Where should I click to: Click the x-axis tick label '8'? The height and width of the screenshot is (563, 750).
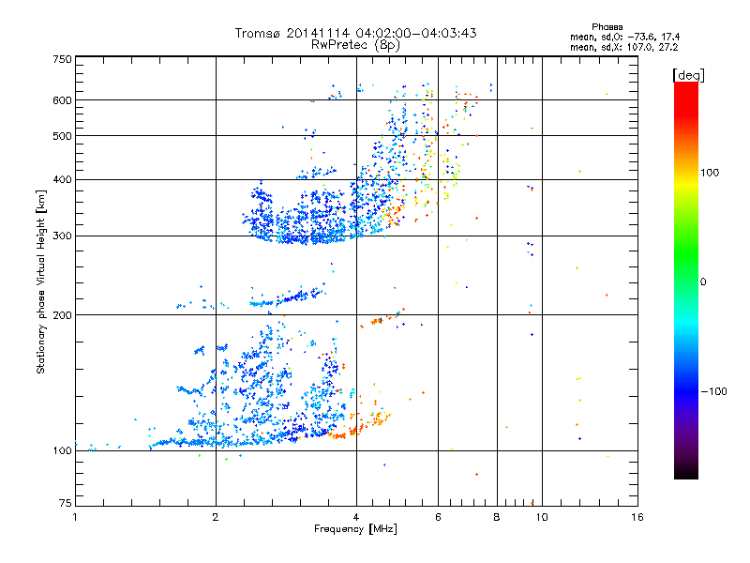point(497,517)
